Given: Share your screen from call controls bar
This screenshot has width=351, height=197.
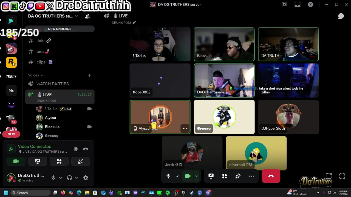Looking at the screenshot, I should tap(211, 176).
